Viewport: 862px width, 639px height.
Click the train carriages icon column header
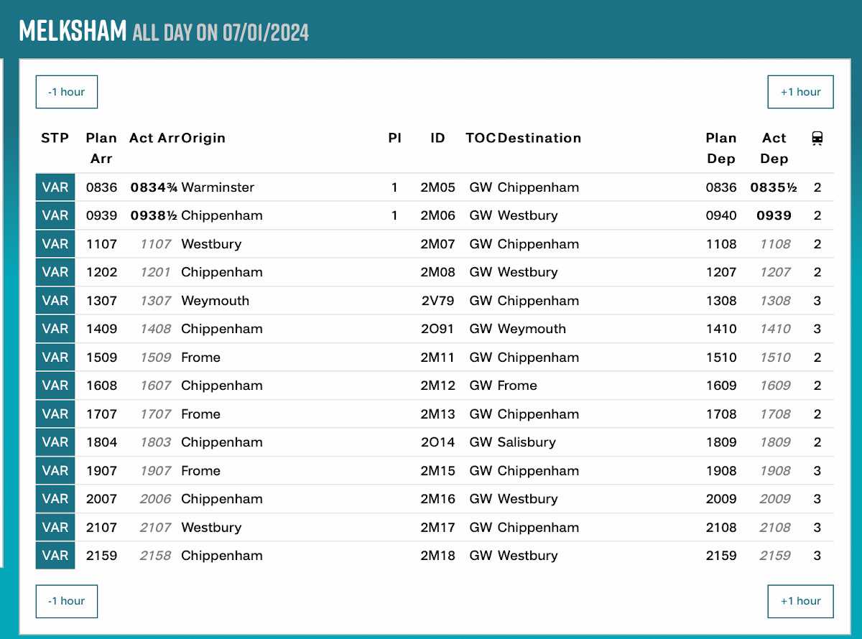tap(817, 139)
